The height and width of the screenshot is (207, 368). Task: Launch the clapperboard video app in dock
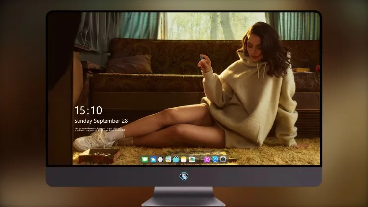[176, 160]
